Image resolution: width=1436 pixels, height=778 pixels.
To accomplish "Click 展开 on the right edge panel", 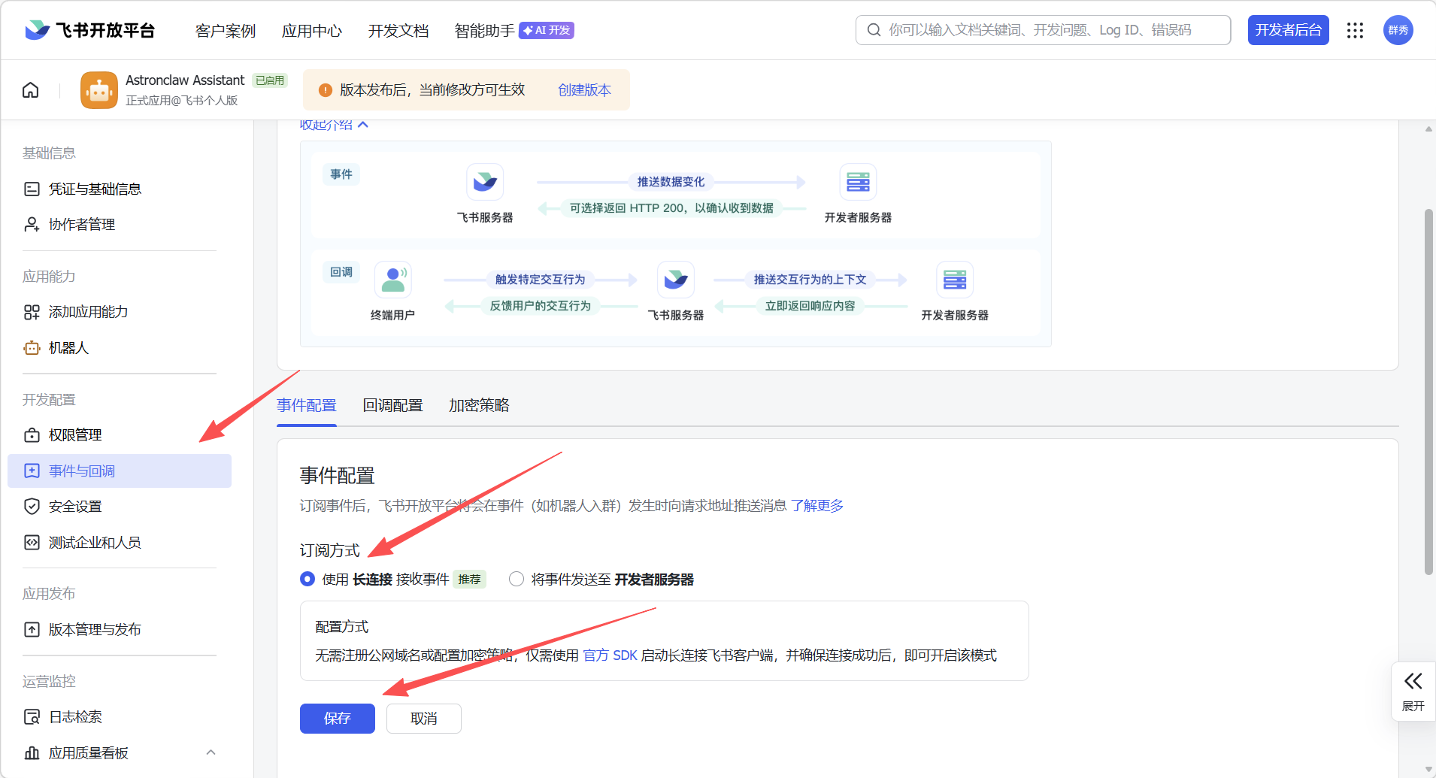I will [1412, 690].
